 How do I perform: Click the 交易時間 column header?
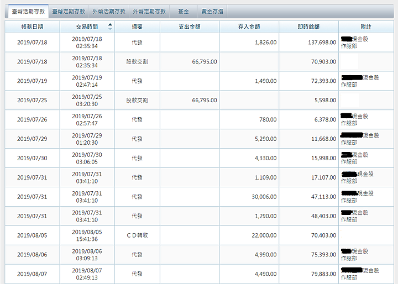point(87,27)
